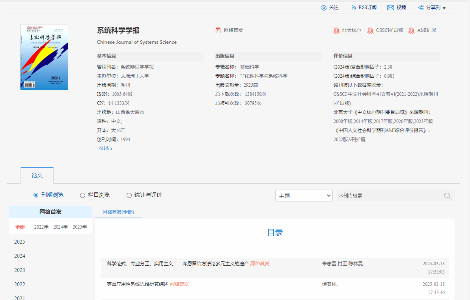Switch to the 论文 tab

37,175
